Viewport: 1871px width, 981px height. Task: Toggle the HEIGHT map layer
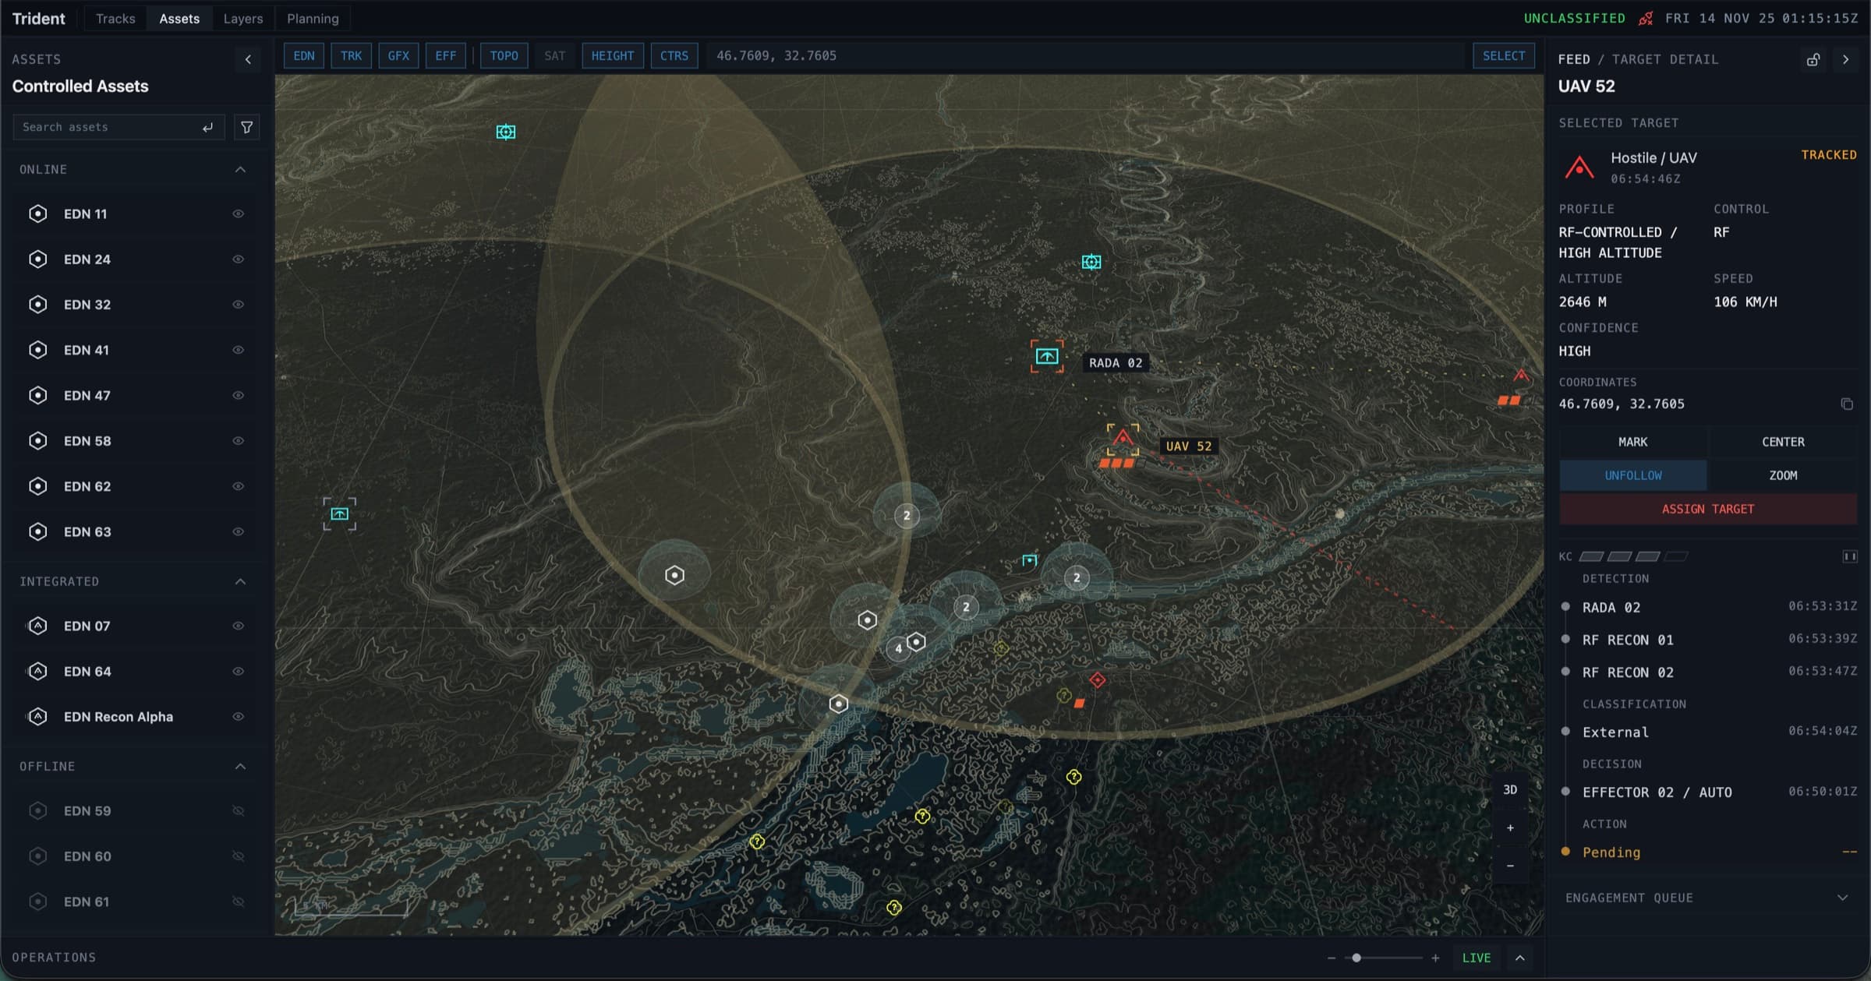(x=613, y=56)
